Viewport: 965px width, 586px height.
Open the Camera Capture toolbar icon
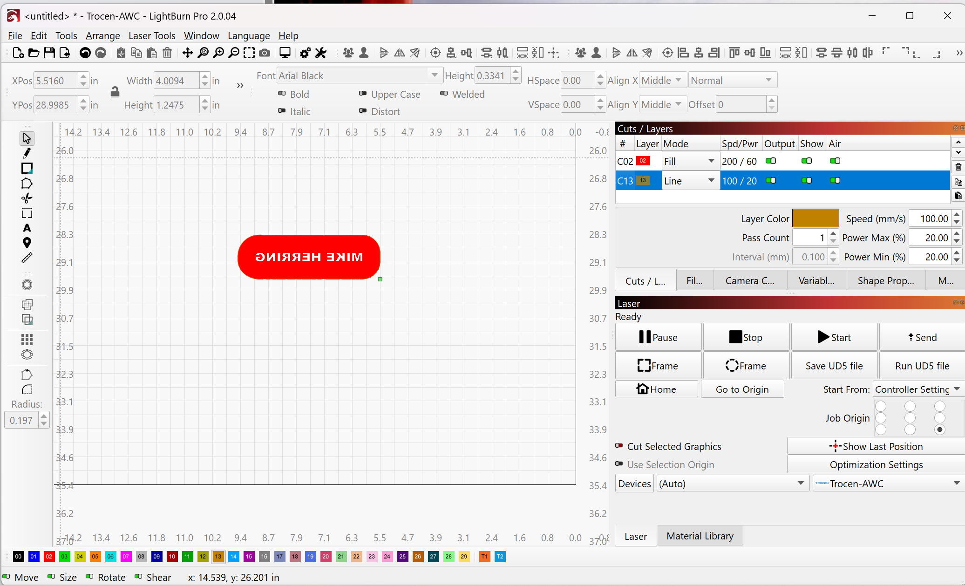(265, 53)
